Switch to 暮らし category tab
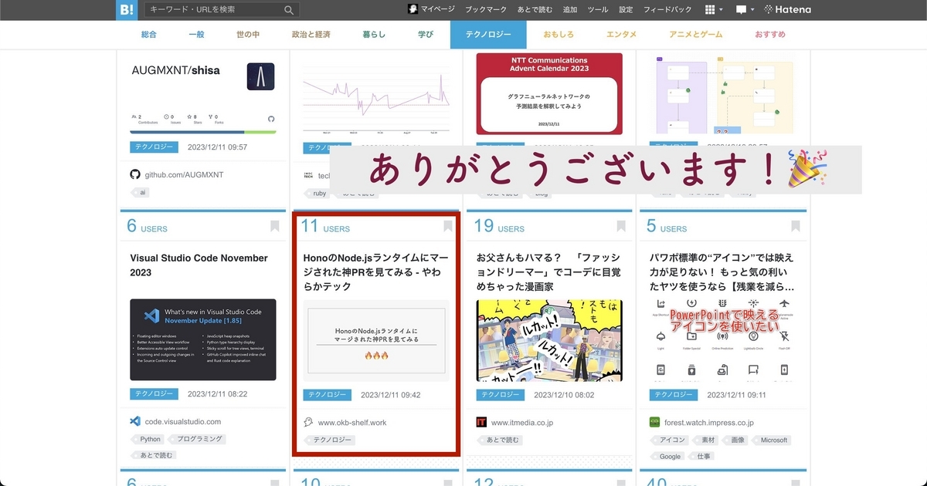The width and height of the screenshot is (927, 486). pos(374,35)
